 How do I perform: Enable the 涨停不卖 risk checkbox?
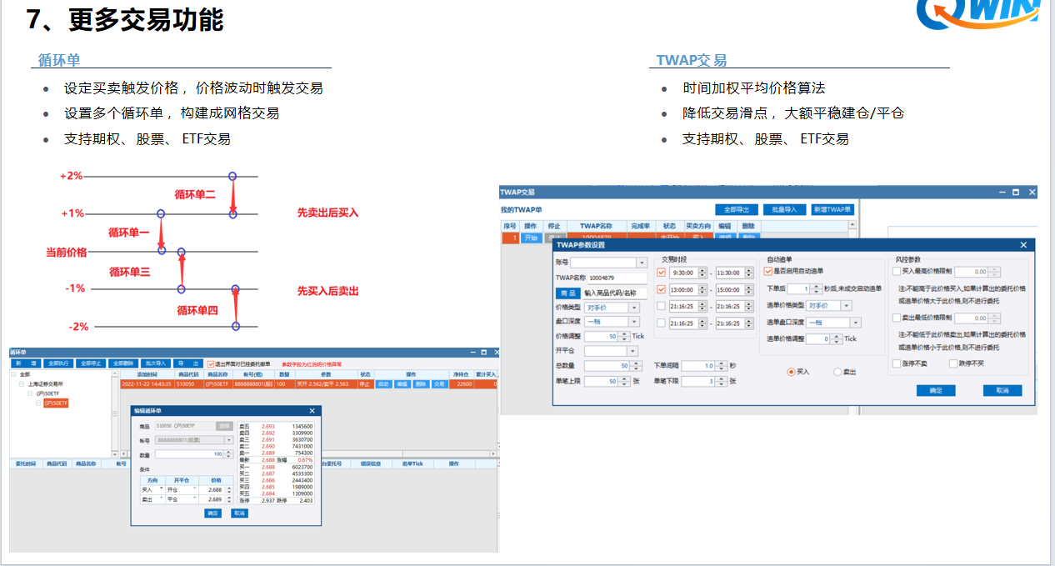tap(896, 363)
